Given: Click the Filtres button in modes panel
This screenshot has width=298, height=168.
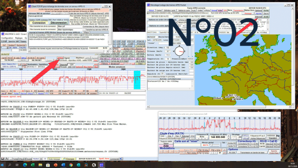Looking at the screenshot, I should point(105,64).
